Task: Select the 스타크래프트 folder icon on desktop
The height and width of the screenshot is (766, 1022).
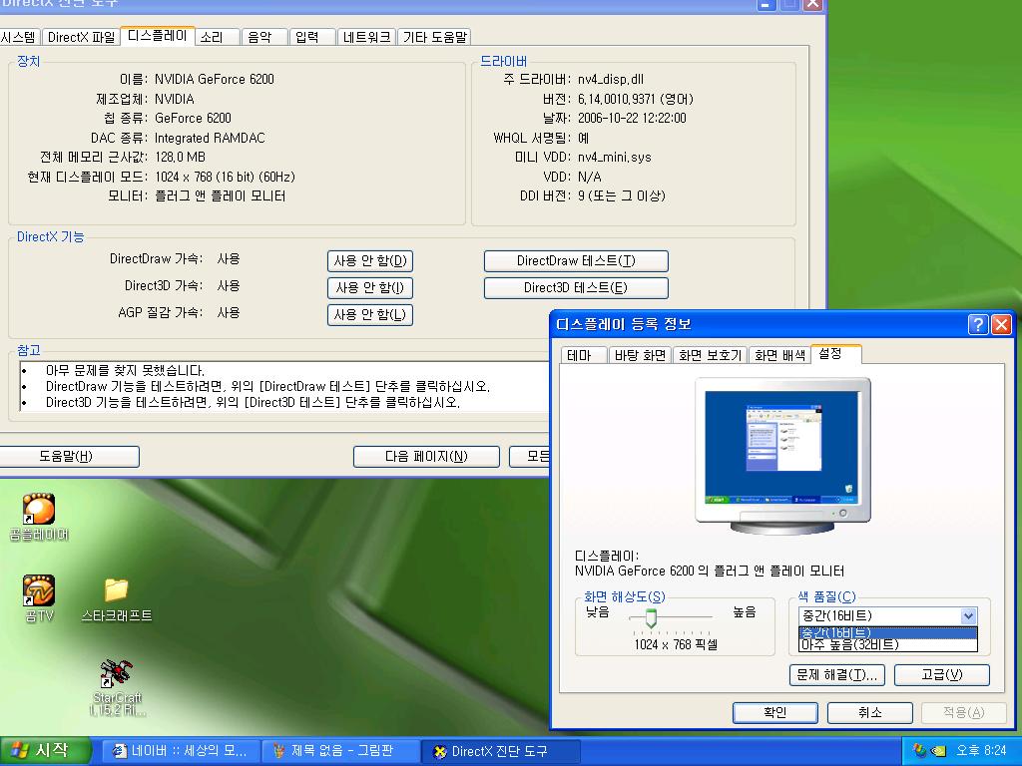Action: pyautogui.click(x=116, y=590)
